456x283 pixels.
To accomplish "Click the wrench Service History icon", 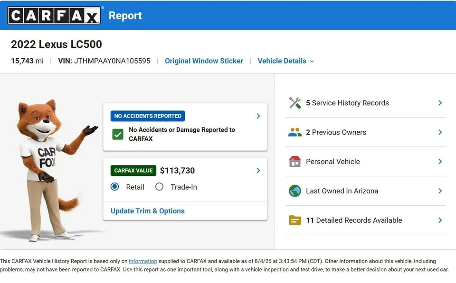I will [295, 103].
